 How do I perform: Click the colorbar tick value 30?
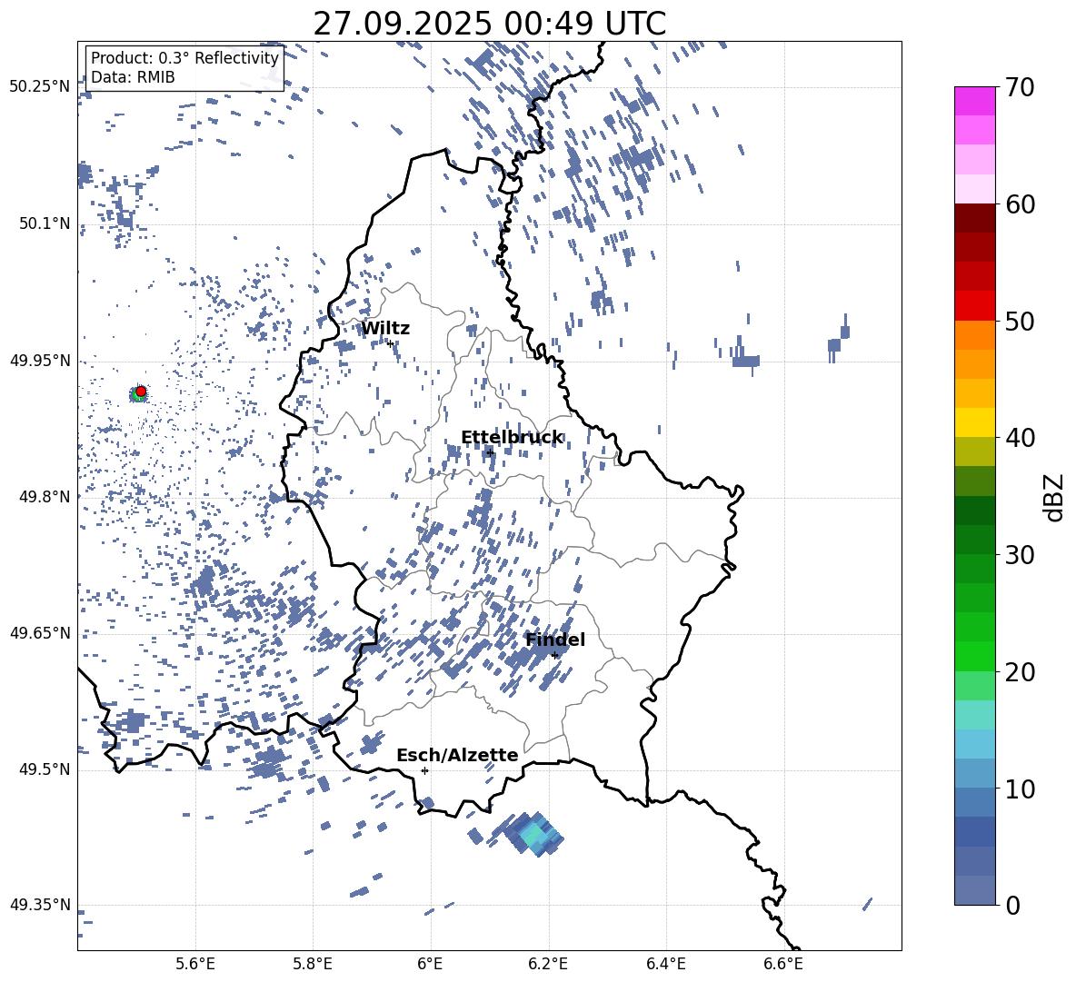point(1020,554)
